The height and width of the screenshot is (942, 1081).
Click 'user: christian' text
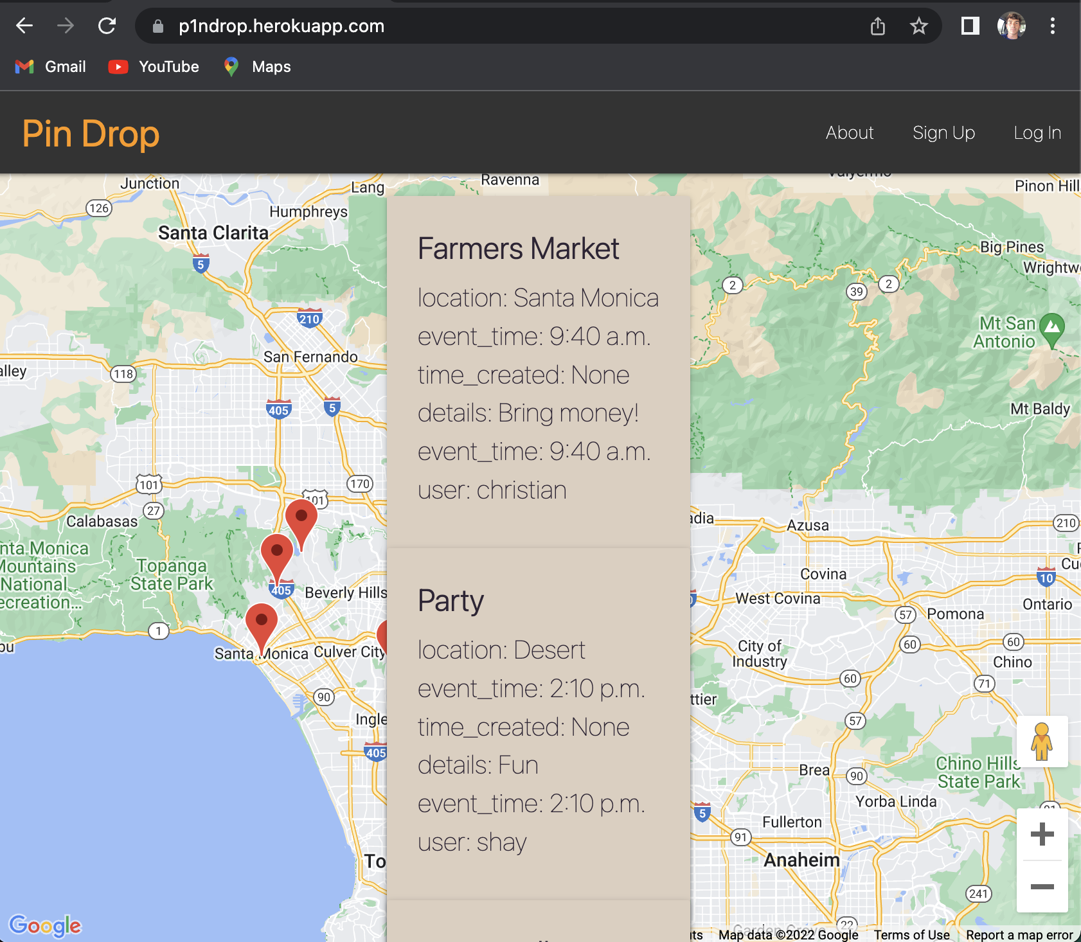click(x=492, y=490)
